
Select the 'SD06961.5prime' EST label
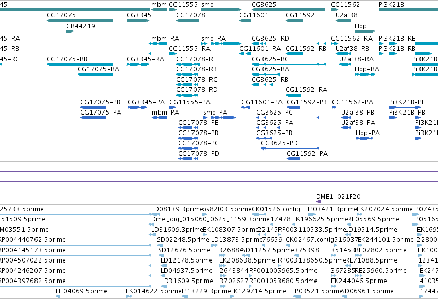tap(367, 291)
